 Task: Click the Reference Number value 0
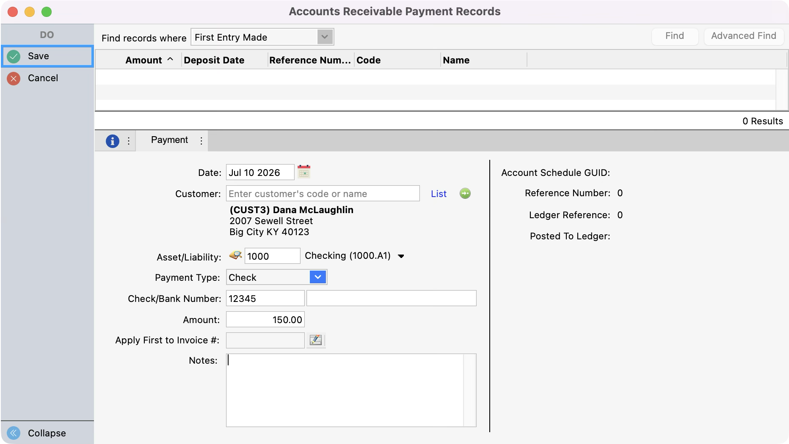pyautogui.click(x=620, y=193)
